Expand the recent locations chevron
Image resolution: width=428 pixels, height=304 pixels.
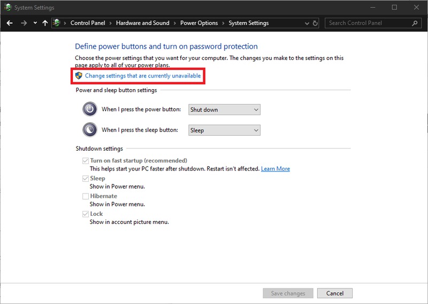coord(35,23)
